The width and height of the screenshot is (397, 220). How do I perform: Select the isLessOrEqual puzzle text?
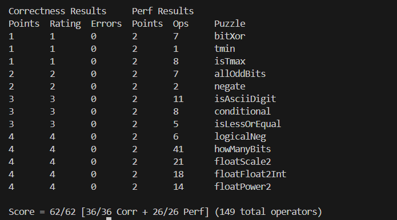247,124
